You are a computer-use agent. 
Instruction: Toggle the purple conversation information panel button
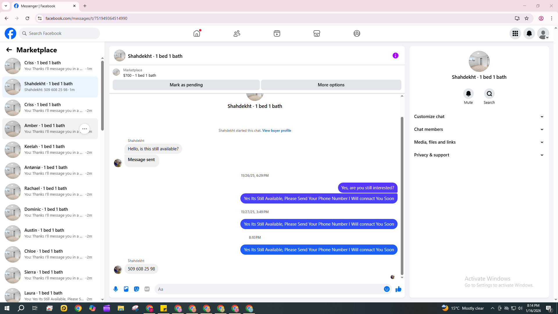click(x=395, y=56)
